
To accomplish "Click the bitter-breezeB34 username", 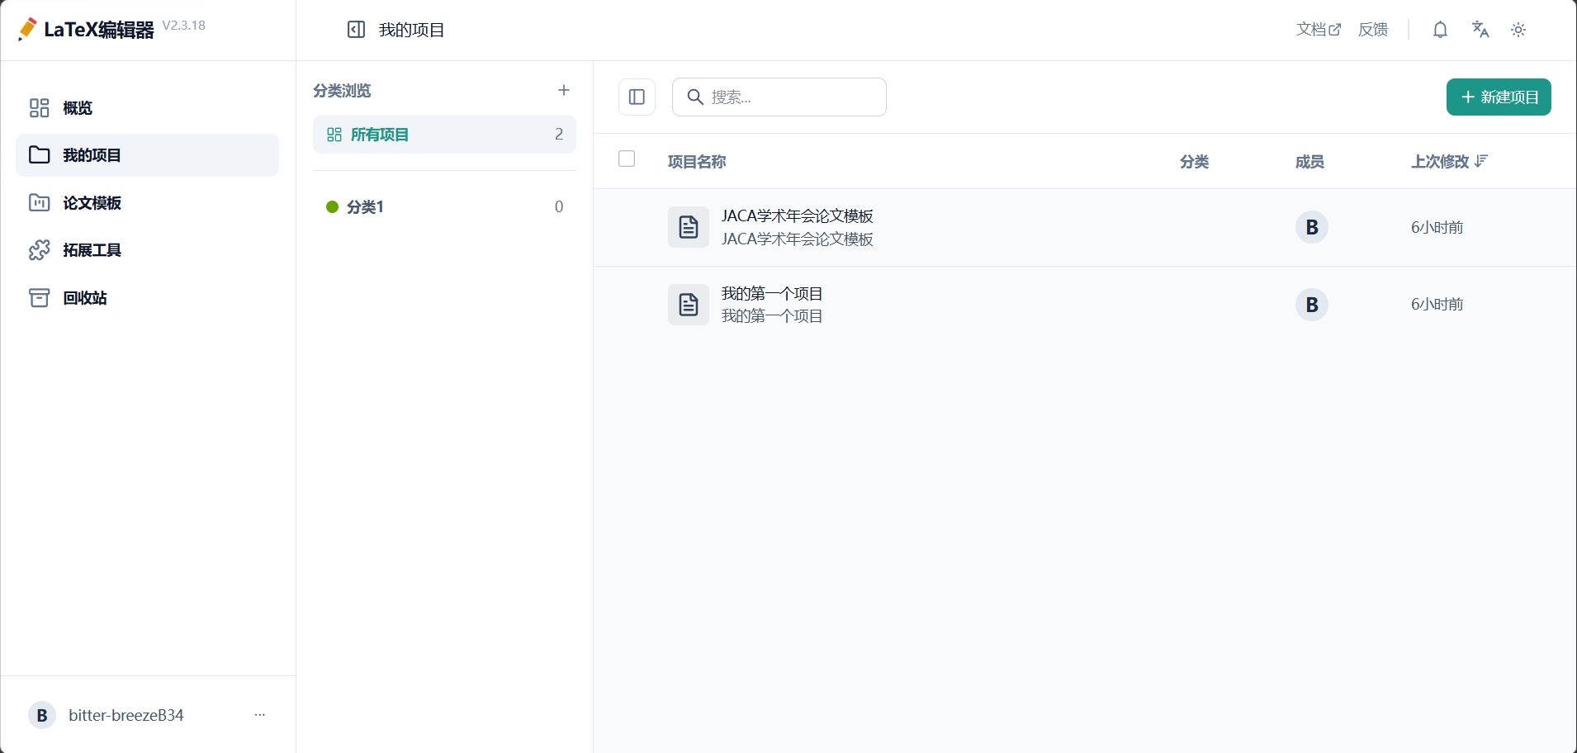I will coord(126,715).
